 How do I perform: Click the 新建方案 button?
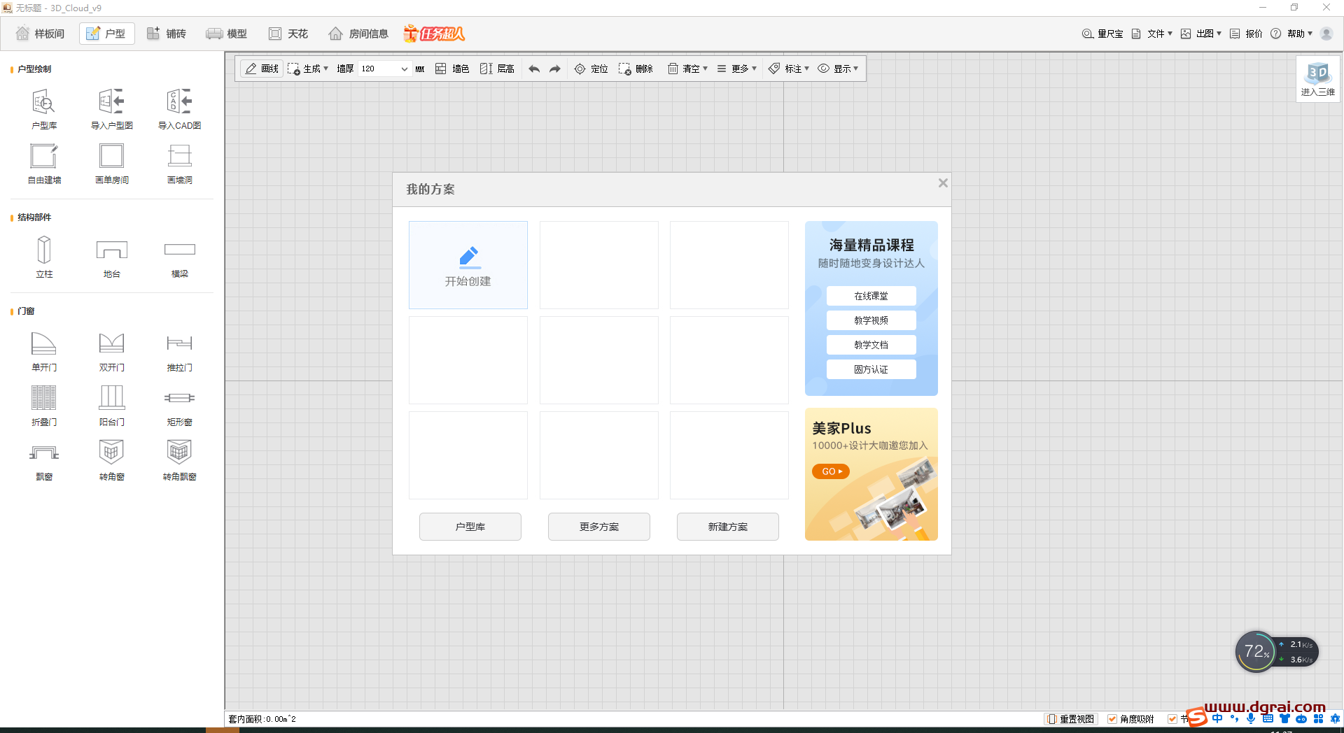tap(728, 527)
